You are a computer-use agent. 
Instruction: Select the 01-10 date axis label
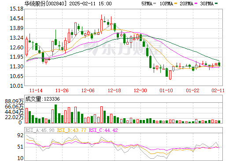click(166, 90)
